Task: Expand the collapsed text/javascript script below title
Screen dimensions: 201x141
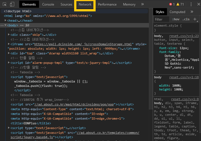Action: [9, 128]
